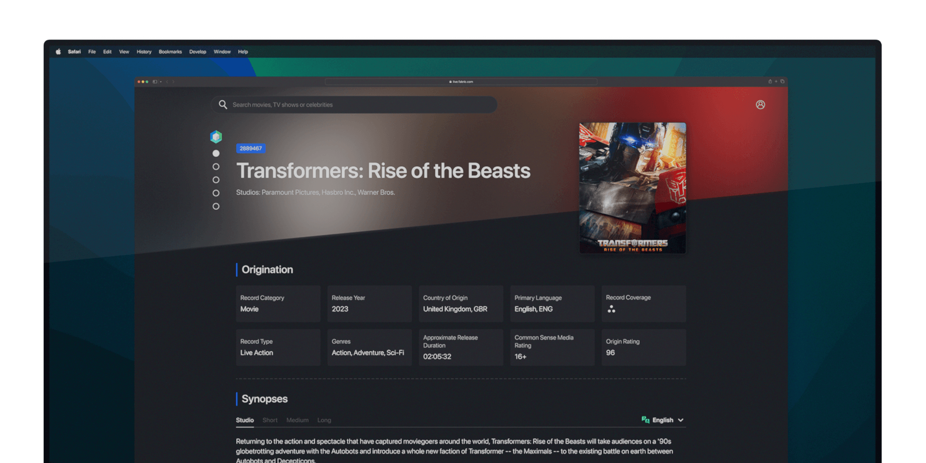Focus the live.fabric.com address bar
Image resolution: width=926 pixels, height=463 pixels.
pos(461,82)
